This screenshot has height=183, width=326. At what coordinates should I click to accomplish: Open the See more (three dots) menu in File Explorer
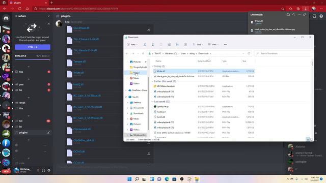click(x=225, y=44)
